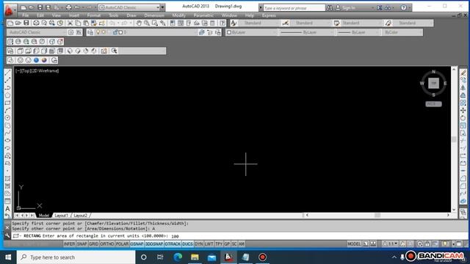Click the Plot printer icon in Standard toolbar
The image size is (470, 264).
click(x=36, y=23)
